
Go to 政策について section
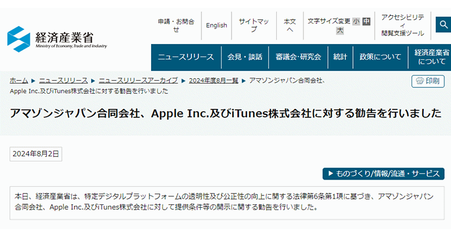380,57
